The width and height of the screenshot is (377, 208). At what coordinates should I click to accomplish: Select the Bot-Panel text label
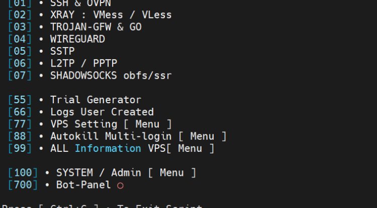click(83, 185)
